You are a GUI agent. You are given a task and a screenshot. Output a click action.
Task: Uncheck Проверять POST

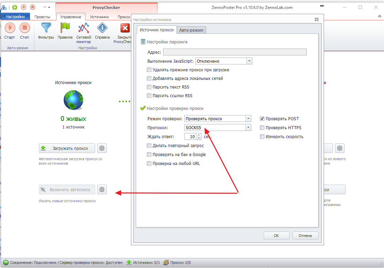(x=262, y=119)
